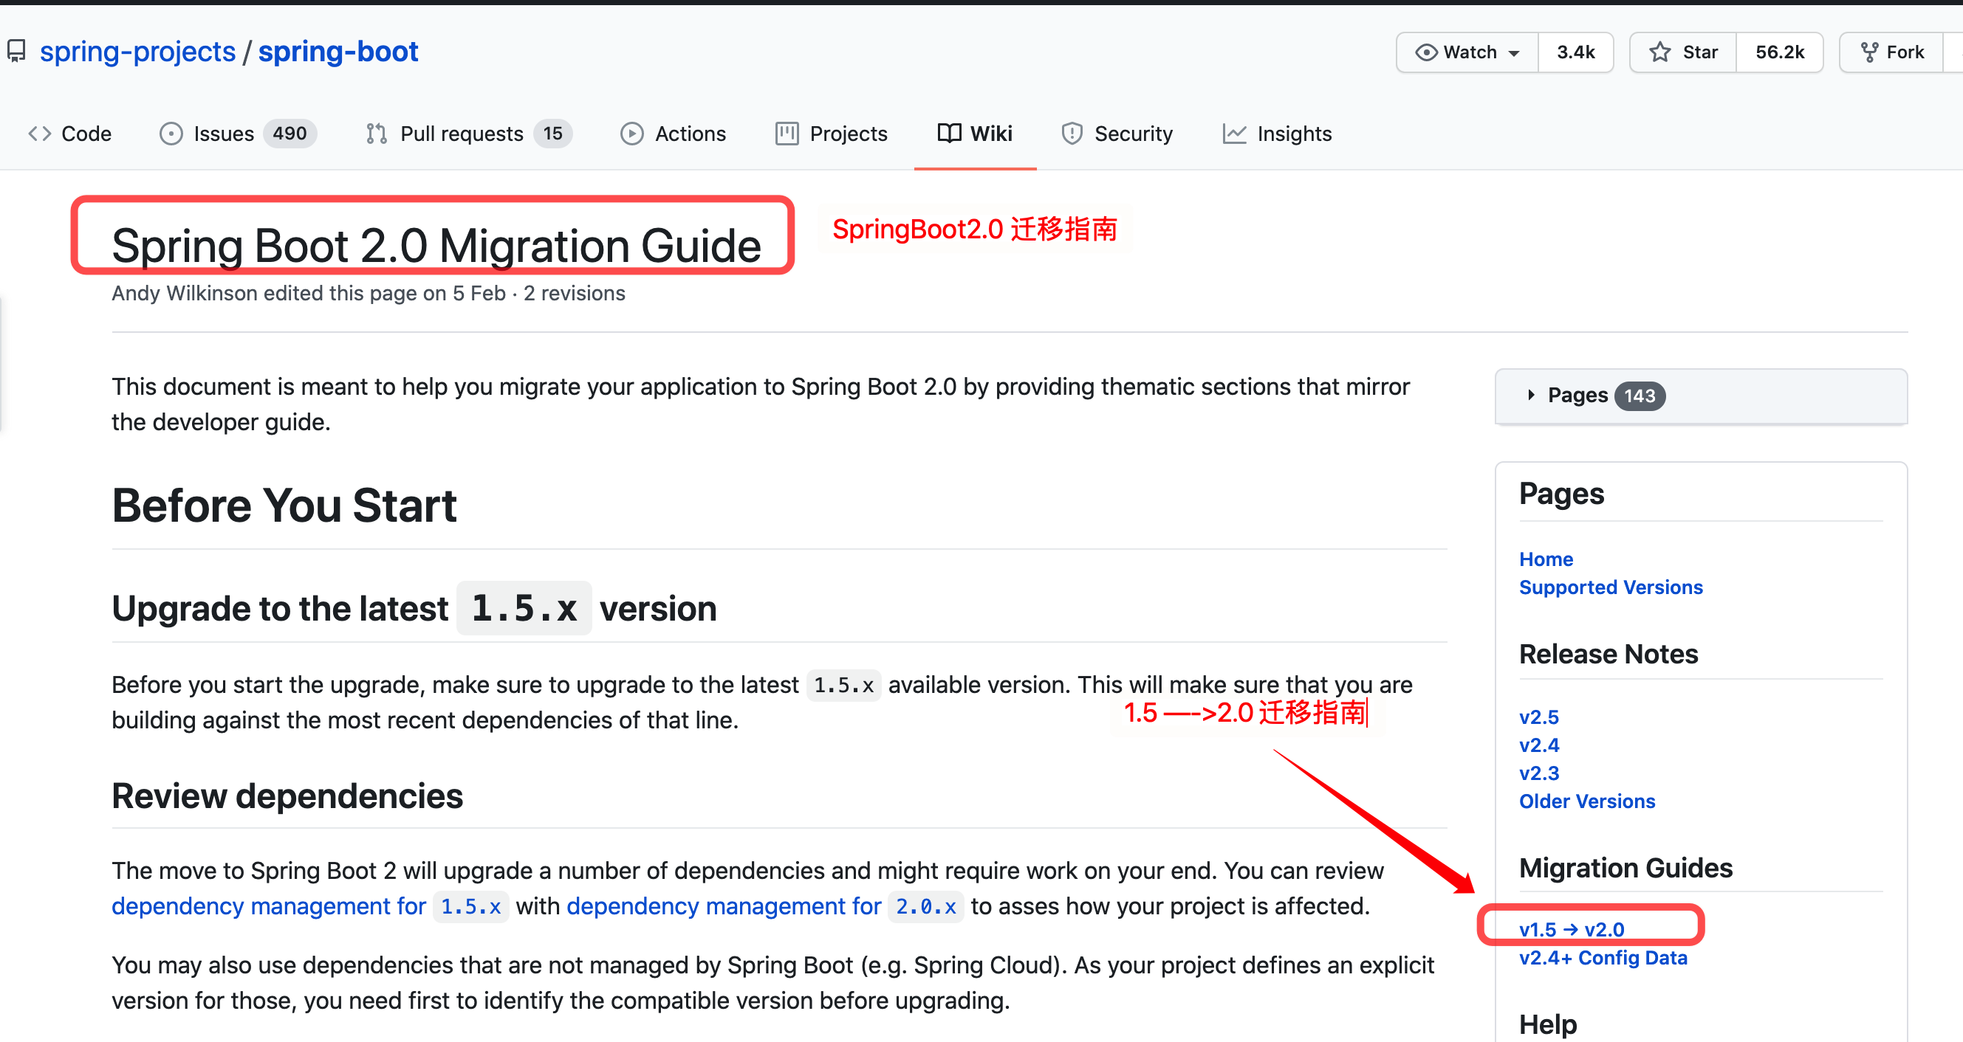Click the Security shield icon
Image resolution: width=1963 pixels, height=1042 pixels.
(x=1072, y=134)
